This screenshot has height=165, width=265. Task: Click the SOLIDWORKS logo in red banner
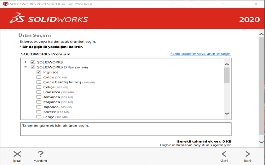(x=49, y=19)
